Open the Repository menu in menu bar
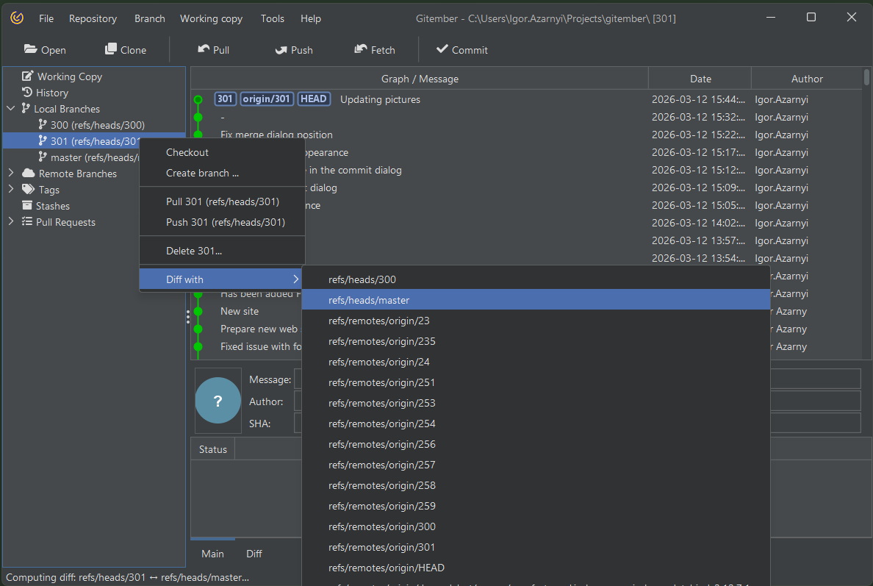873x586 pixels. (x=93, y=18)
